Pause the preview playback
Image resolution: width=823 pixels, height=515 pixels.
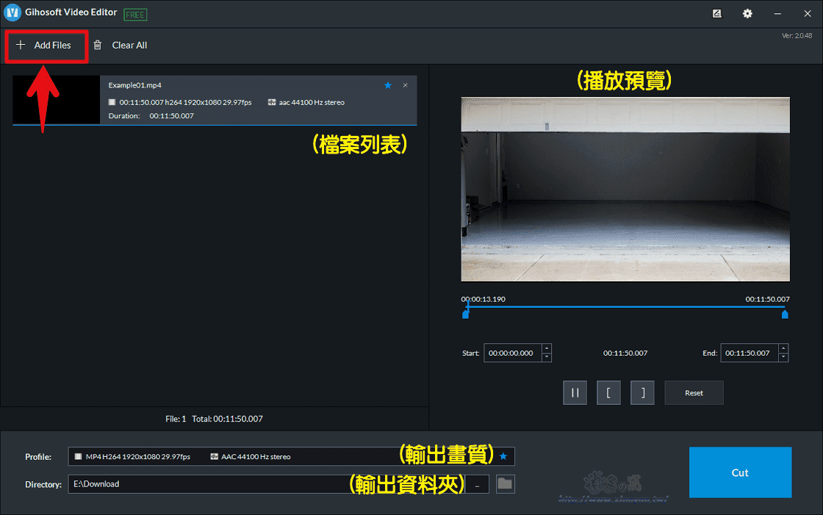pos(575,392)
